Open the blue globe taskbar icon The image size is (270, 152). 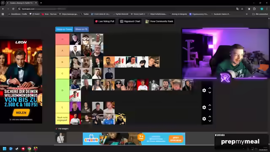(x=11, y=149)
